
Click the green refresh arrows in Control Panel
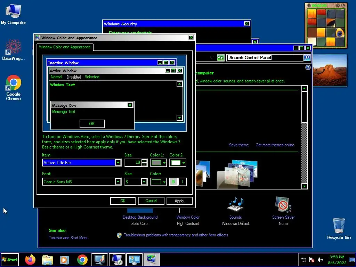pyautogui.click(x=220, y=58)
